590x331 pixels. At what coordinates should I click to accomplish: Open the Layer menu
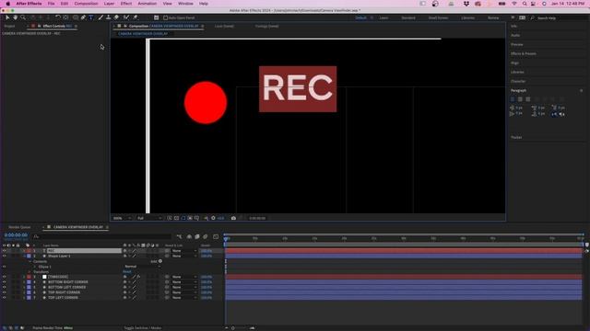pyautogui.click(x=109, y=4)
